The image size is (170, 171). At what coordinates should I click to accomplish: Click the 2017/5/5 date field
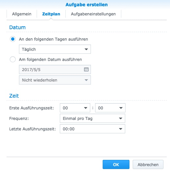tap(55, 69)
